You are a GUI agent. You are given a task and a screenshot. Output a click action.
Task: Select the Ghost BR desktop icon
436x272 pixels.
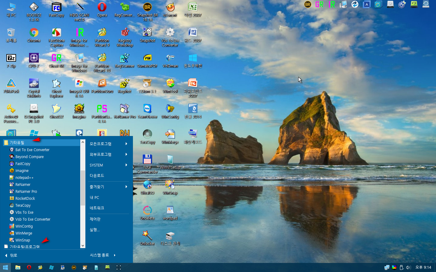pos(57,60)
